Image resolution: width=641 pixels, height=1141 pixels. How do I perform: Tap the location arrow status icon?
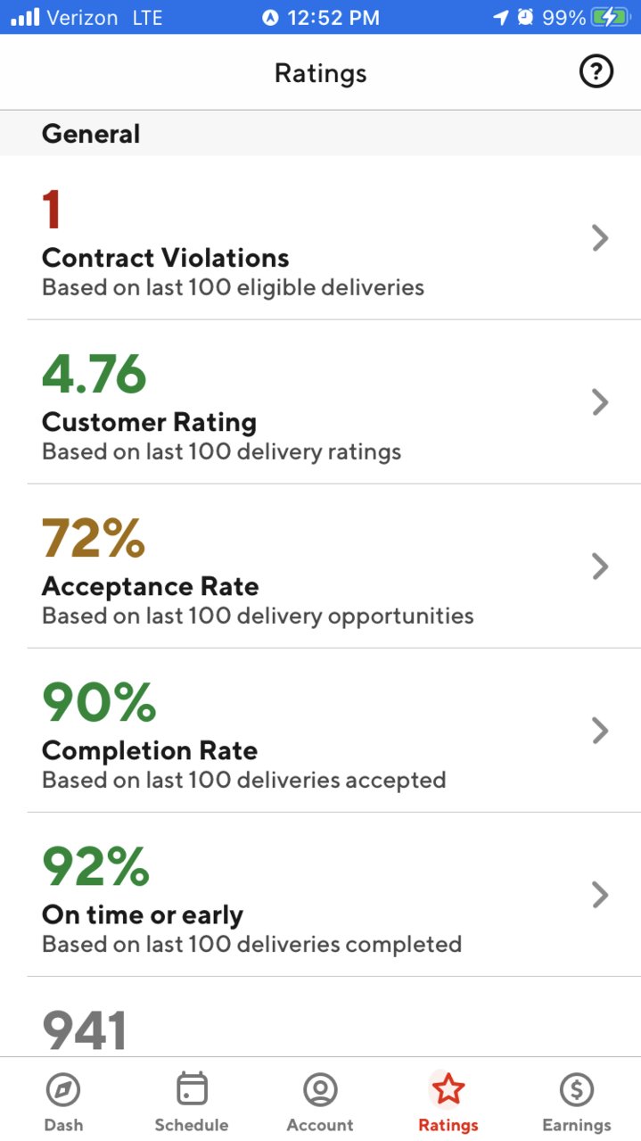[501, 17]
